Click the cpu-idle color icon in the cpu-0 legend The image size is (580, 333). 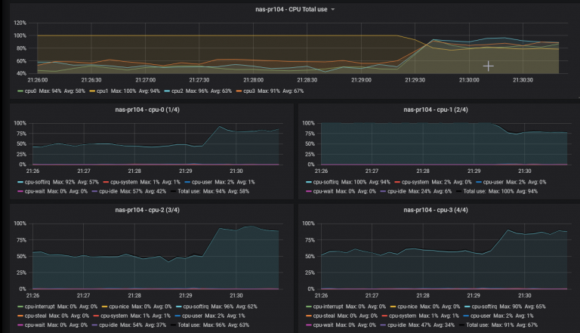[x=94, y=191]
